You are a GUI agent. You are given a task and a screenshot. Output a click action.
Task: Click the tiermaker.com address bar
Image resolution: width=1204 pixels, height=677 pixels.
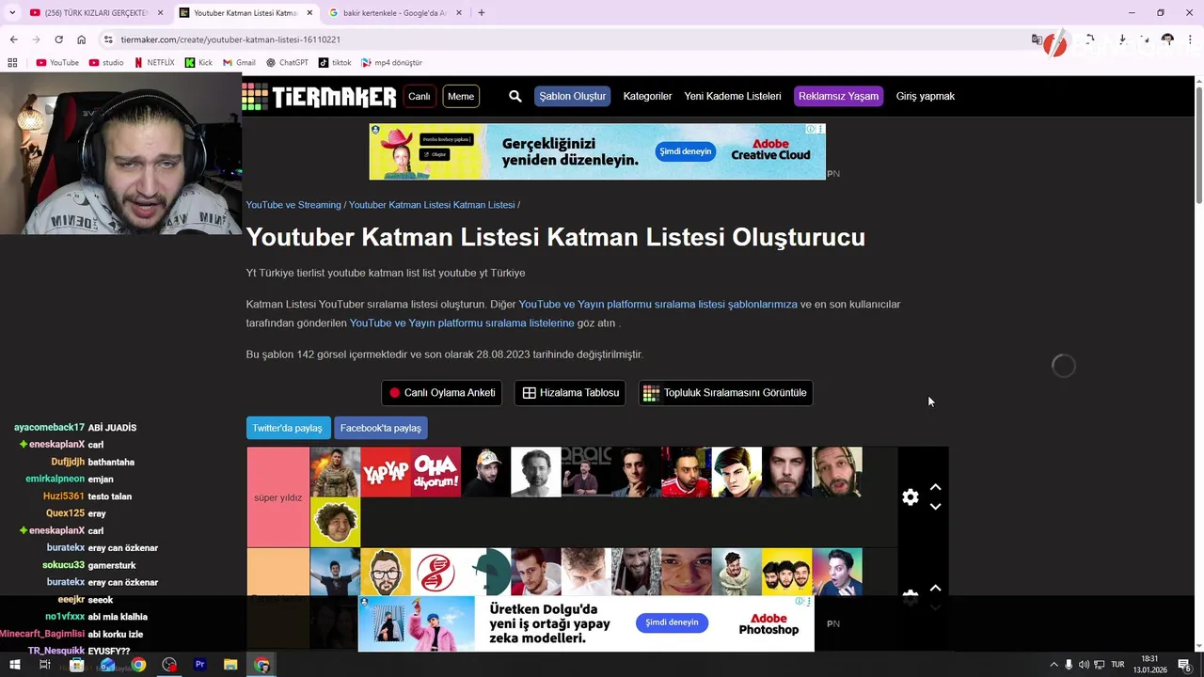pos(564,39)
